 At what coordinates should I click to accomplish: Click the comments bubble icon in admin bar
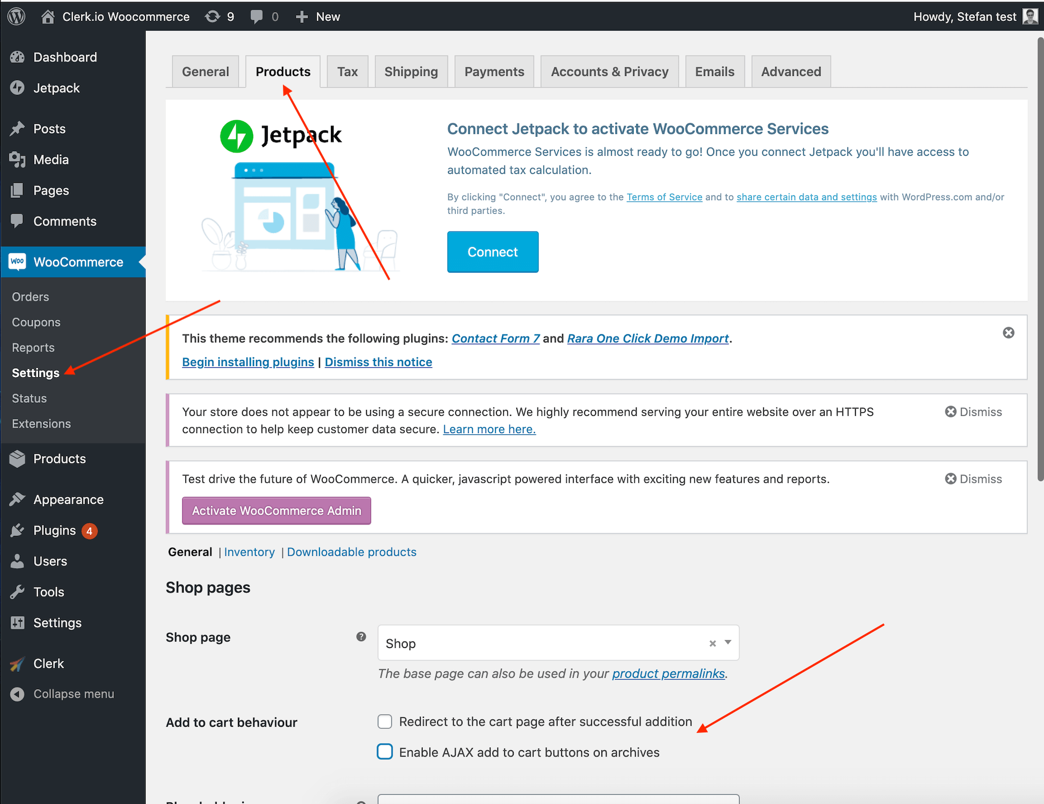pyautogui.click(x=256, y=17)
